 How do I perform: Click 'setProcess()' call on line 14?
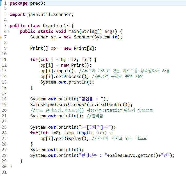tap(71, 77)
